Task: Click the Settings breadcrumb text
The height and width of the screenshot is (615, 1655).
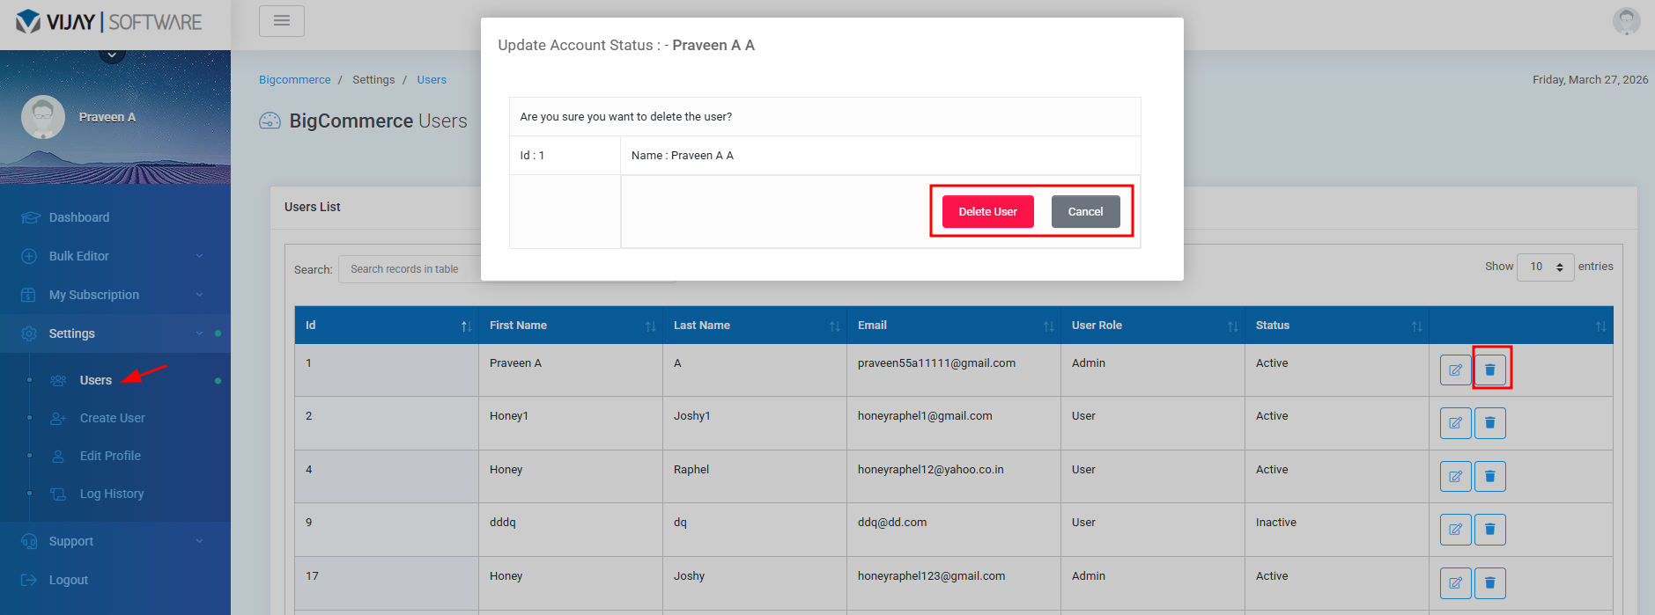Action: pos(373,79)
